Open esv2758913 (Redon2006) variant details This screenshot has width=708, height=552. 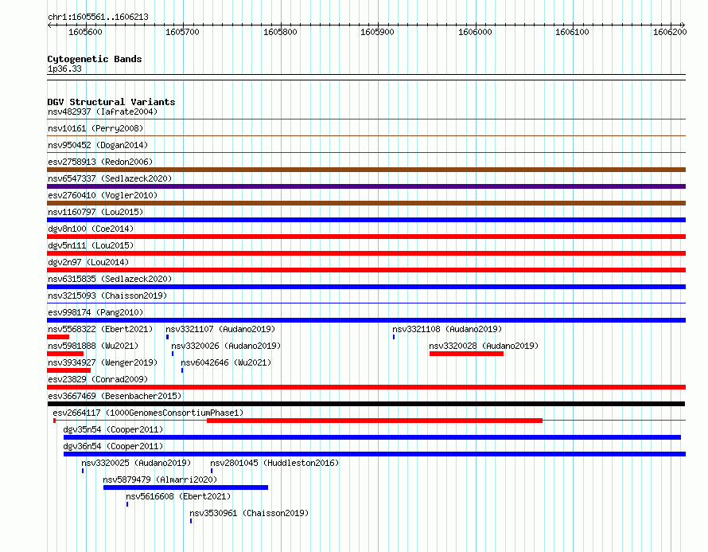(100, 162)
